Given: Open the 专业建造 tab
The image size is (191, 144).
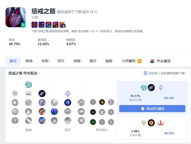Looking at the screenshot, I should 160,61.
